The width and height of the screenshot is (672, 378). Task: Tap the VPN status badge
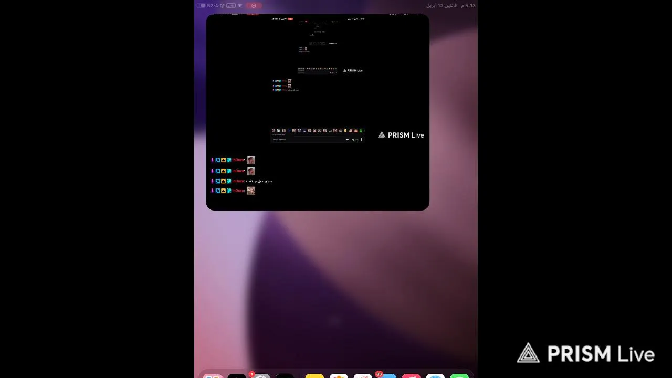[231, 6]
